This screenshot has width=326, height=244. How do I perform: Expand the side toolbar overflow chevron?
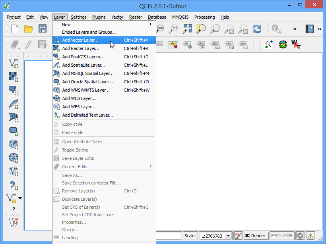(14, 208)
